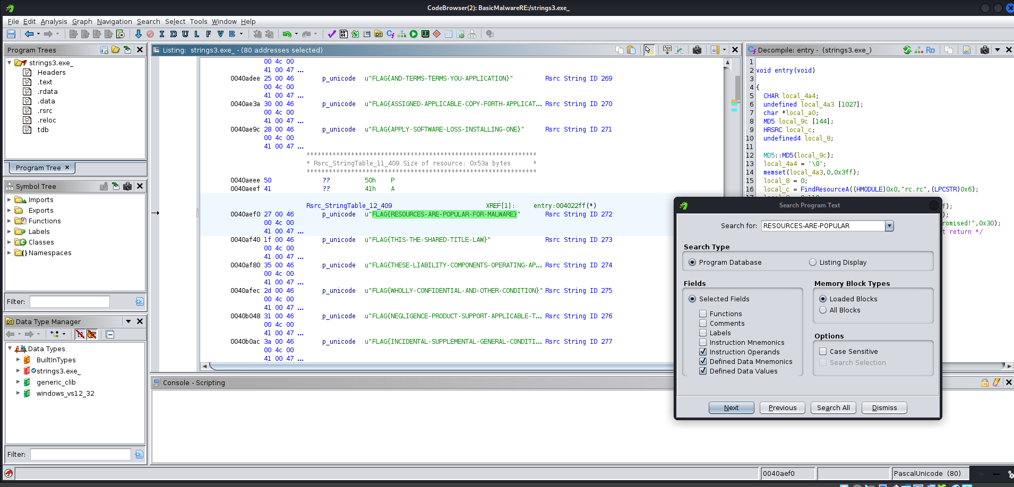Click the Decompile panel re-decompile refresh icon

tap(907, 50)
